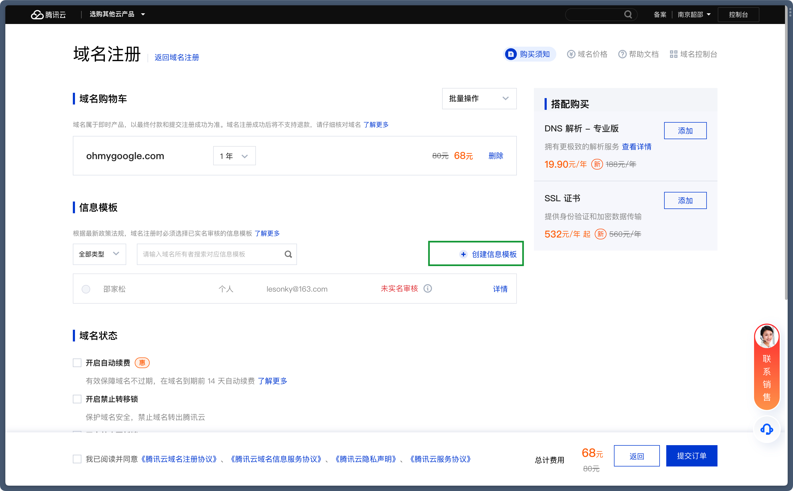Expand the 批量操作 dropdown
The height and width of the screenshot is (491, 793).
[479, 98]
